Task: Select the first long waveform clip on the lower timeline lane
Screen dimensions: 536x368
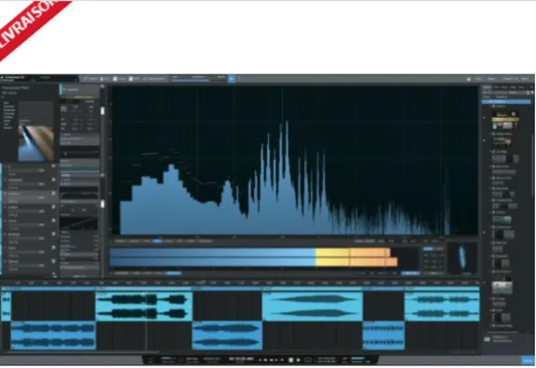Action: coord(53,335)
